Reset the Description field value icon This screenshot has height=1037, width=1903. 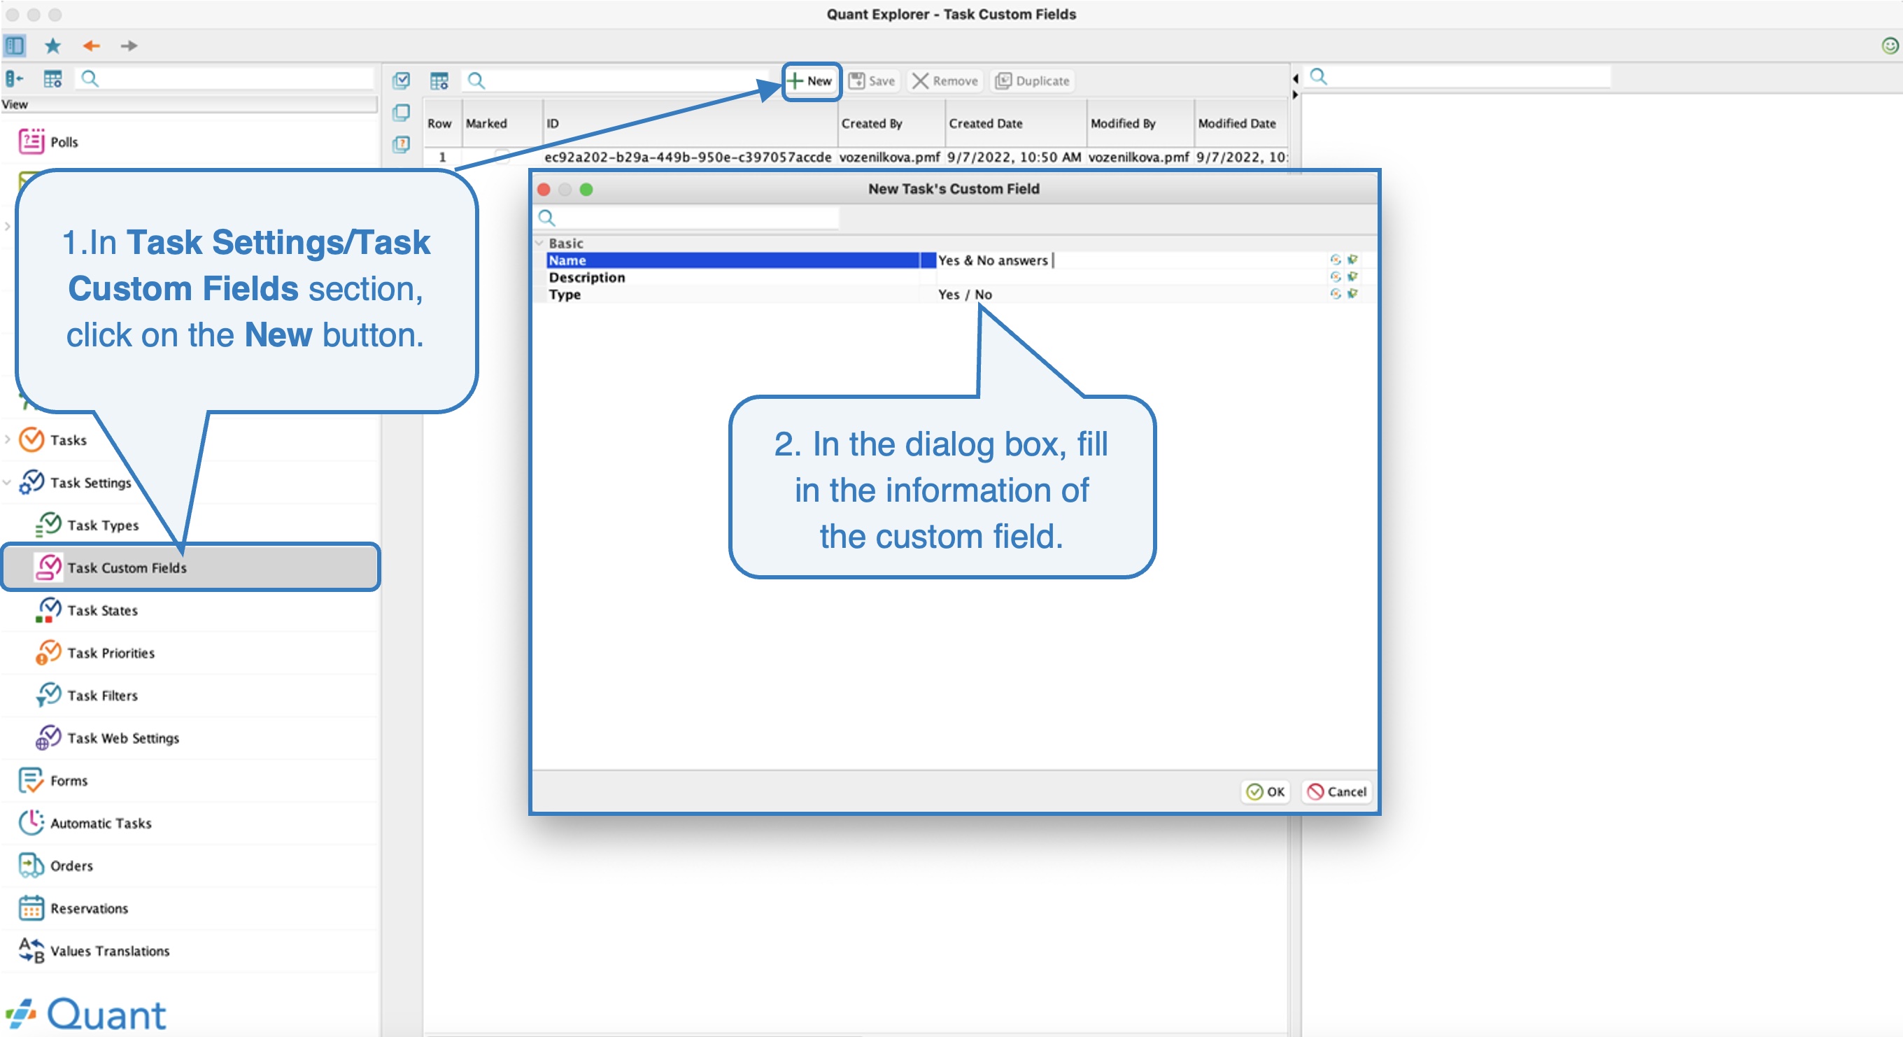pyautogui.click(x=1335, y=277)
